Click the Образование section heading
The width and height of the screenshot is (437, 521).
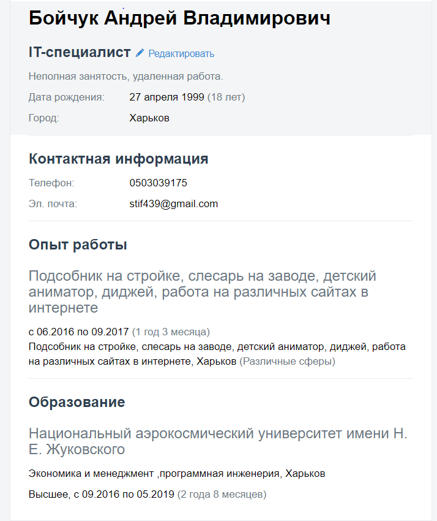(x=77, y=402)
